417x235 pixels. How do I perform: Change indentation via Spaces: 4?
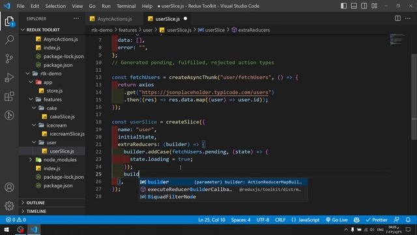240,220
